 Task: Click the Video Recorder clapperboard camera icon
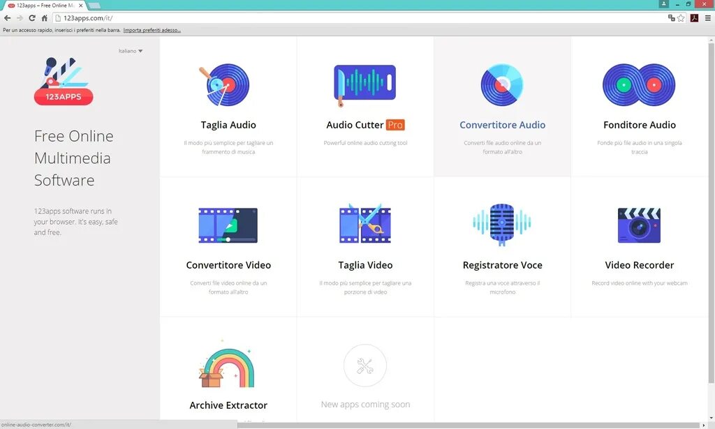point(639,225)
